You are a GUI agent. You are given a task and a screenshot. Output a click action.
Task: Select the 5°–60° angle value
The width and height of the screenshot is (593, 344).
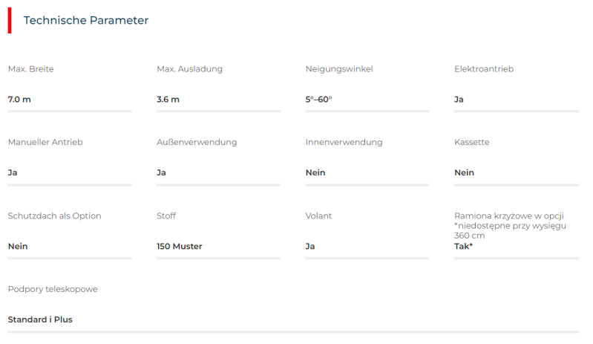pos(318,99)
